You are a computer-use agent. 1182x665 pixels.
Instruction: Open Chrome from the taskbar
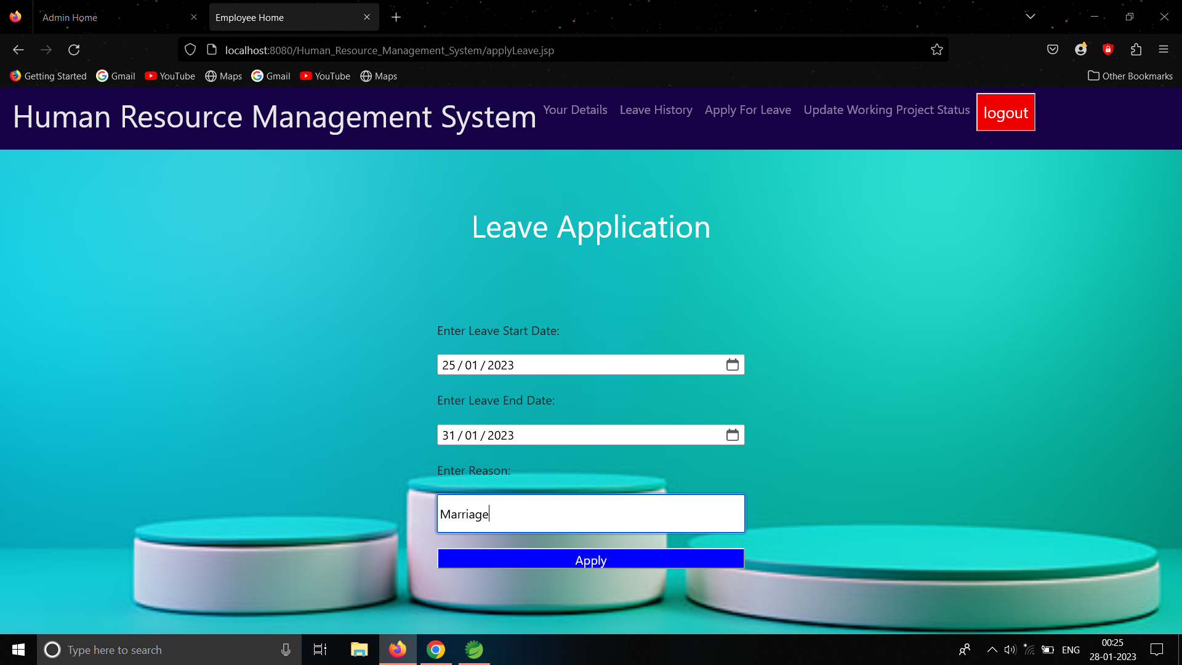click(x=436, y=650)
